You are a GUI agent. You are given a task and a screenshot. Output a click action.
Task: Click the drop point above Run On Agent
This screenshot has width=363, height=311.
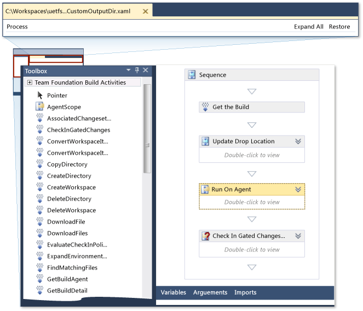tap(252, 173)
